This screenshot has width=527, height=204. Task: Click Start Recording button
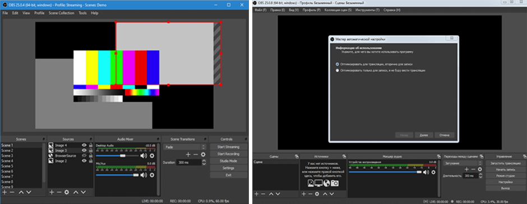point(229,154)
